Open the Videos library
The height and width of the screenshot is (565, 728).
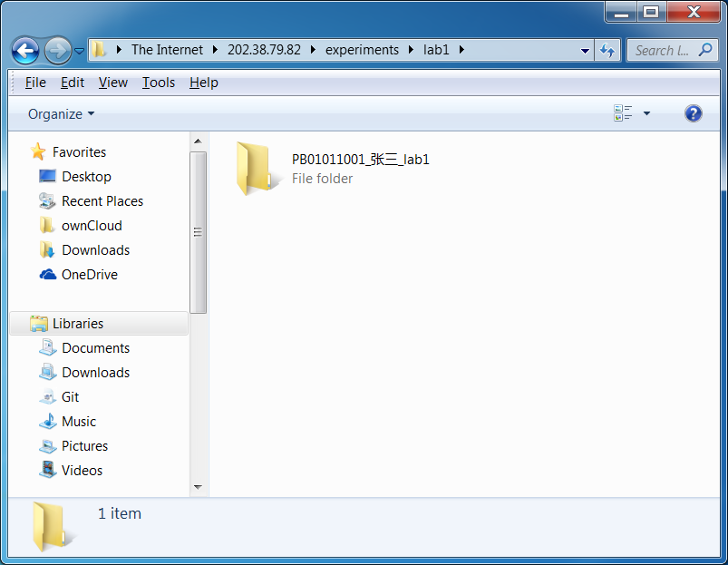pos(82,471)
